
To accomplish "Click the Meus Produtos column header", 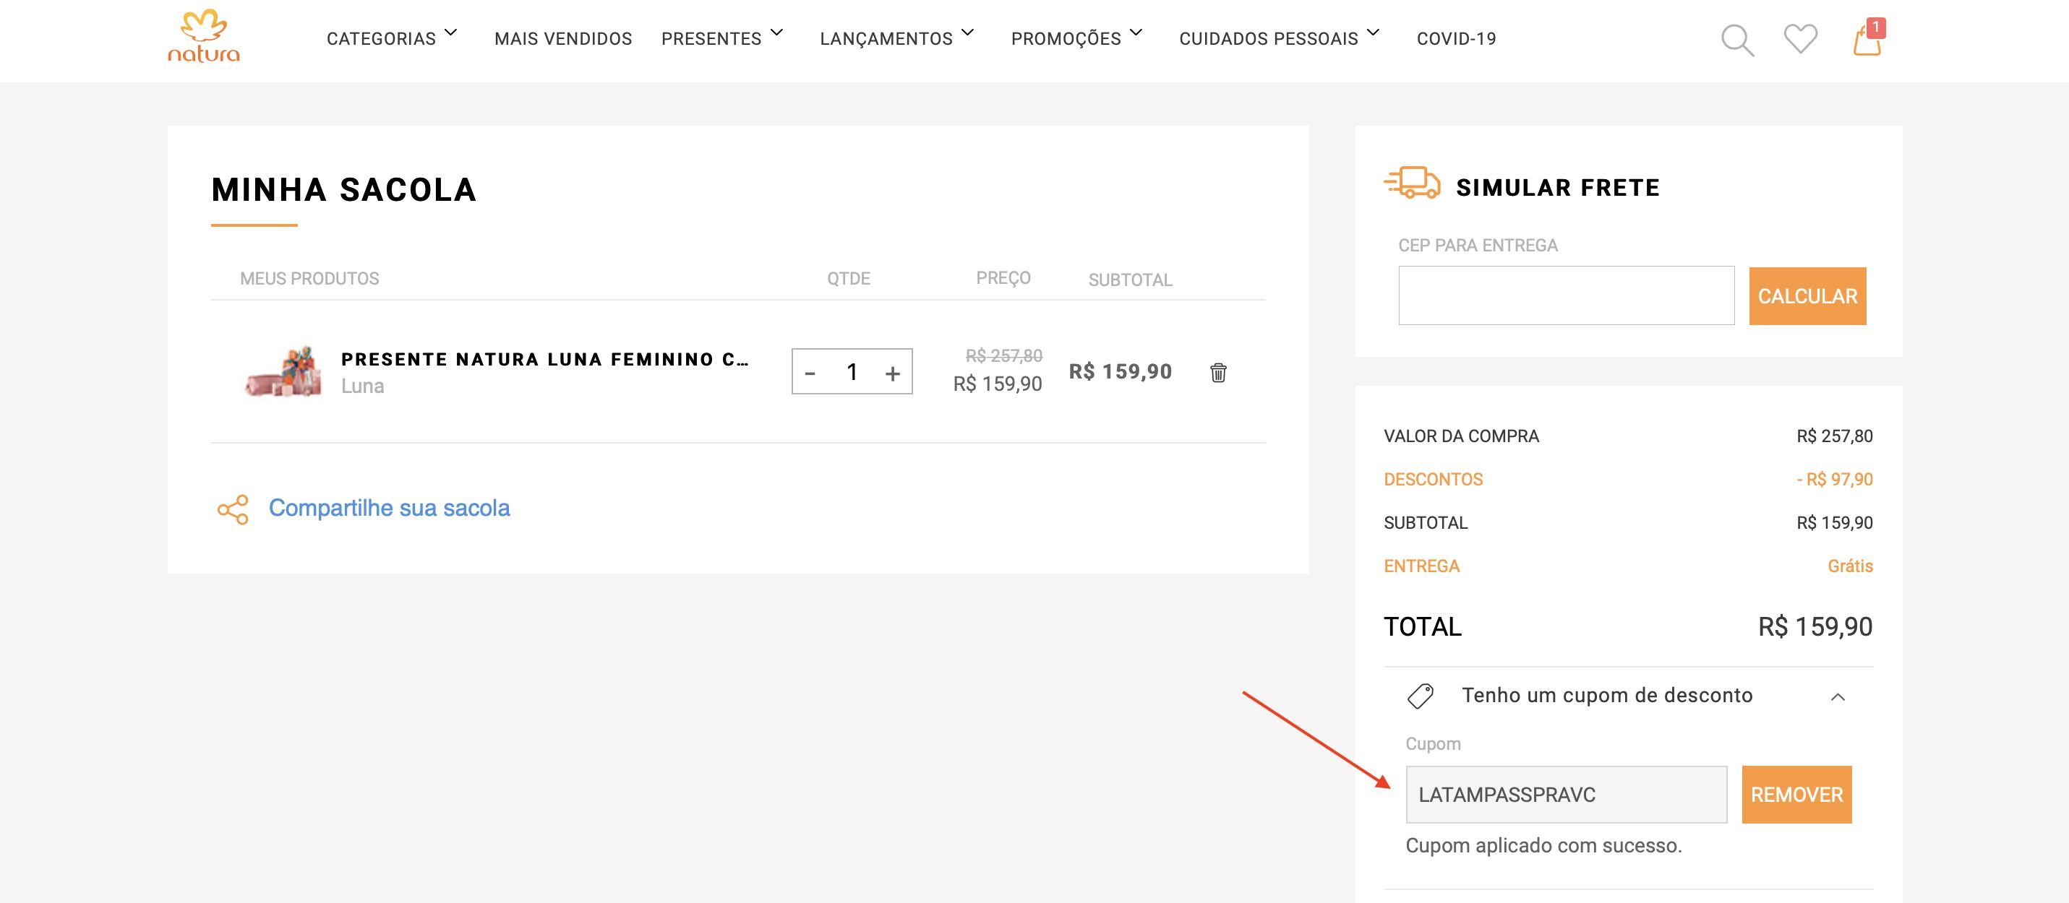I will [x=309, y=279].
